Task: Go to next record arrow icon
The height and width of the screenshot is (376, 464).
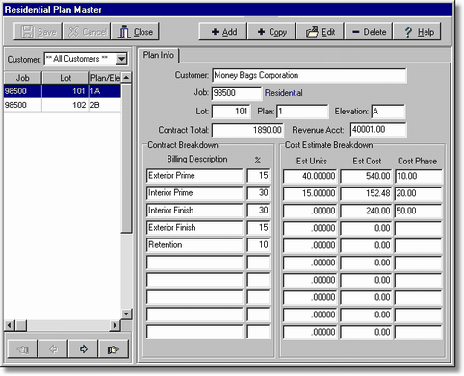Action: (x=83, y=349)
